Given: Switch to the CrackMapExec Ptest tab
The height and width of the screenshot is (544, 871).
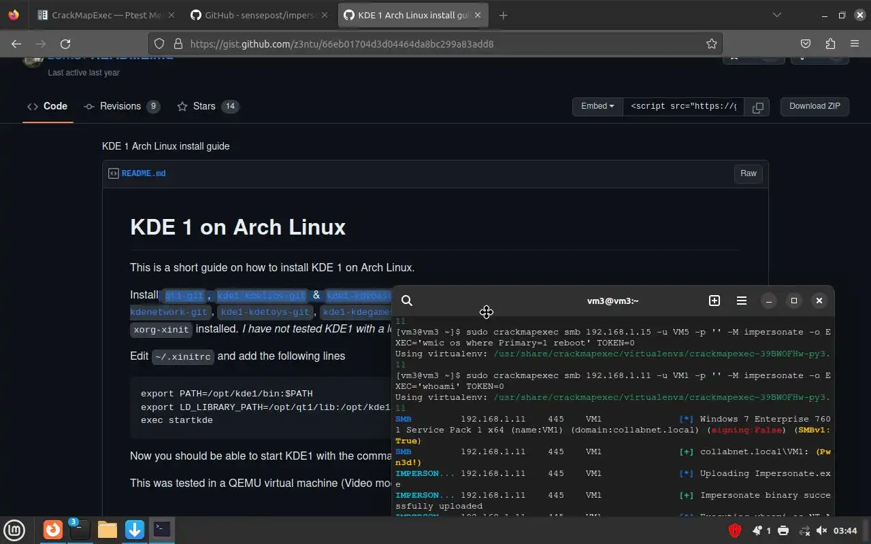Looking at the screenshot, I should (x=106, y=15).
